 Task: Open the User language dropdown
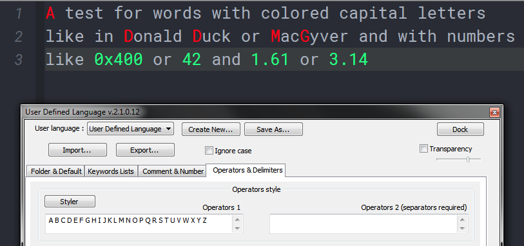[x=130, y=129]
